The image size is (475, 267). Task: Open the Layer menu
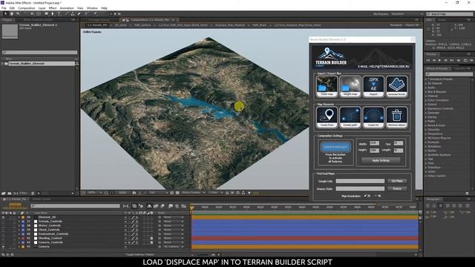[x=42, y=8]
